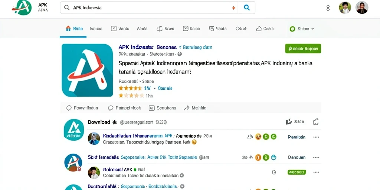The width and height of the screenshot is (380, 190).
Task: Open the 'Veats' tab with chat icon
Action: [218, 29]
